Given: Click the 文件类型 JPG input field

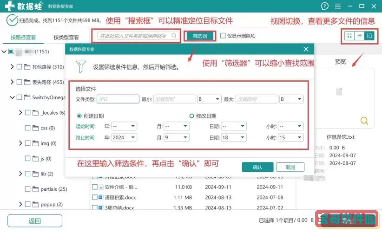Looking at the screenshot, I should pos(118,99).
